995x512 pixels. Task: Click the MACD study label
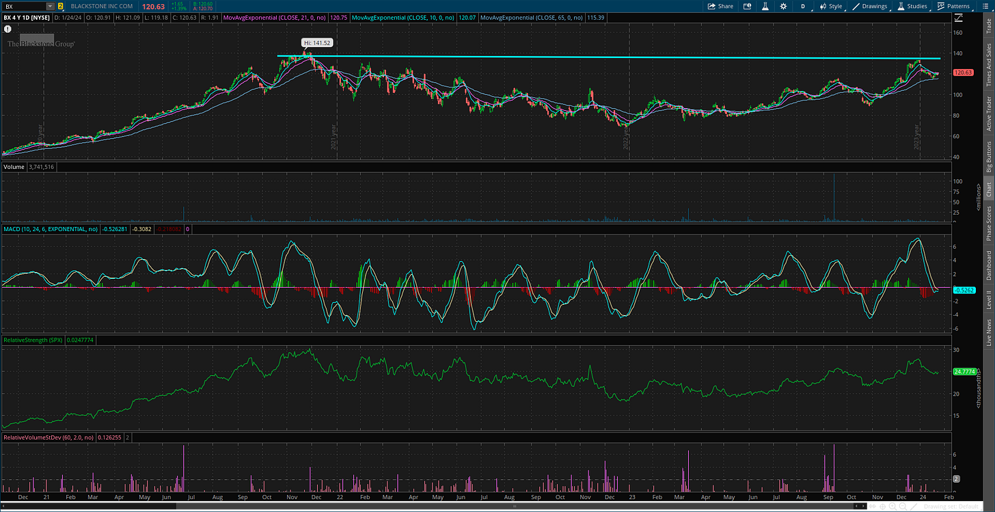click(x=51, y=228)
